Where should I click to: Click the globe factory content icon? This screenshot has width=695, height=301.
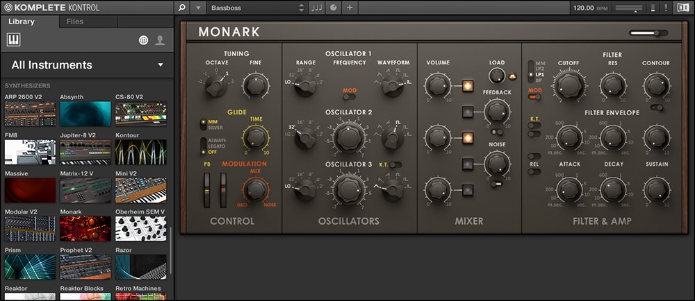144,40
